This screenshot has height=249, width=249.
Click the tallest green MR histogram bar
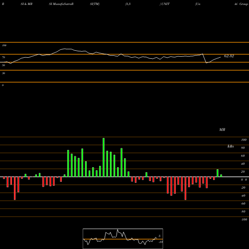tap(104, 157)
